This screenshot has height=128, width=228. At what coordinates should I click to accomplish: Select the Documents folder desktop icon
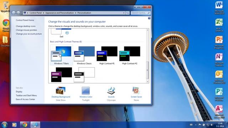pos(5,41)
